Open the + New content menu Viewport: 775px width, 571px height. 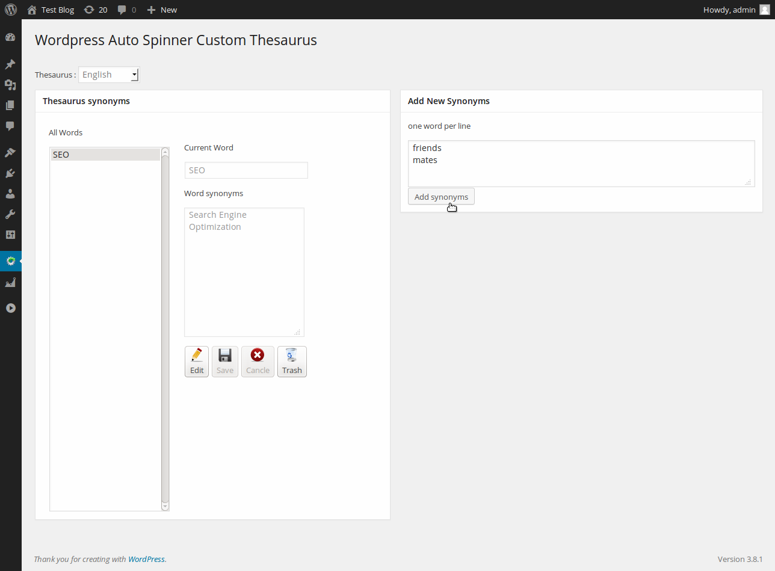click(162, 10)
